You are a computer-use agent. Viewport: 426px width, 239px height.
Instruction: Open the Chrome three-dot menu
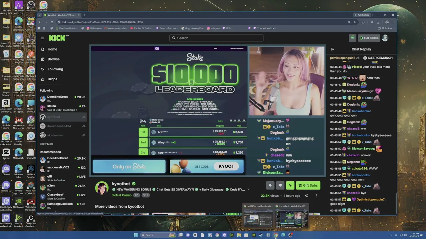point(393,22)
